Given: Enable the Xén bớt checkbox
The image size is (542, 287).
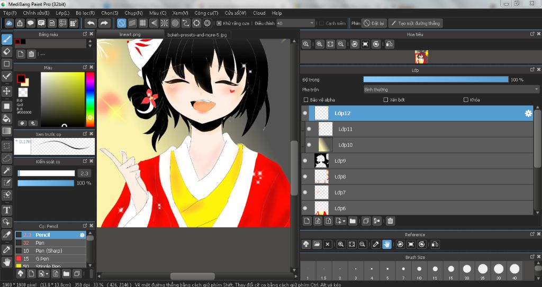Looking at the screenshot, I should [386, 100].
